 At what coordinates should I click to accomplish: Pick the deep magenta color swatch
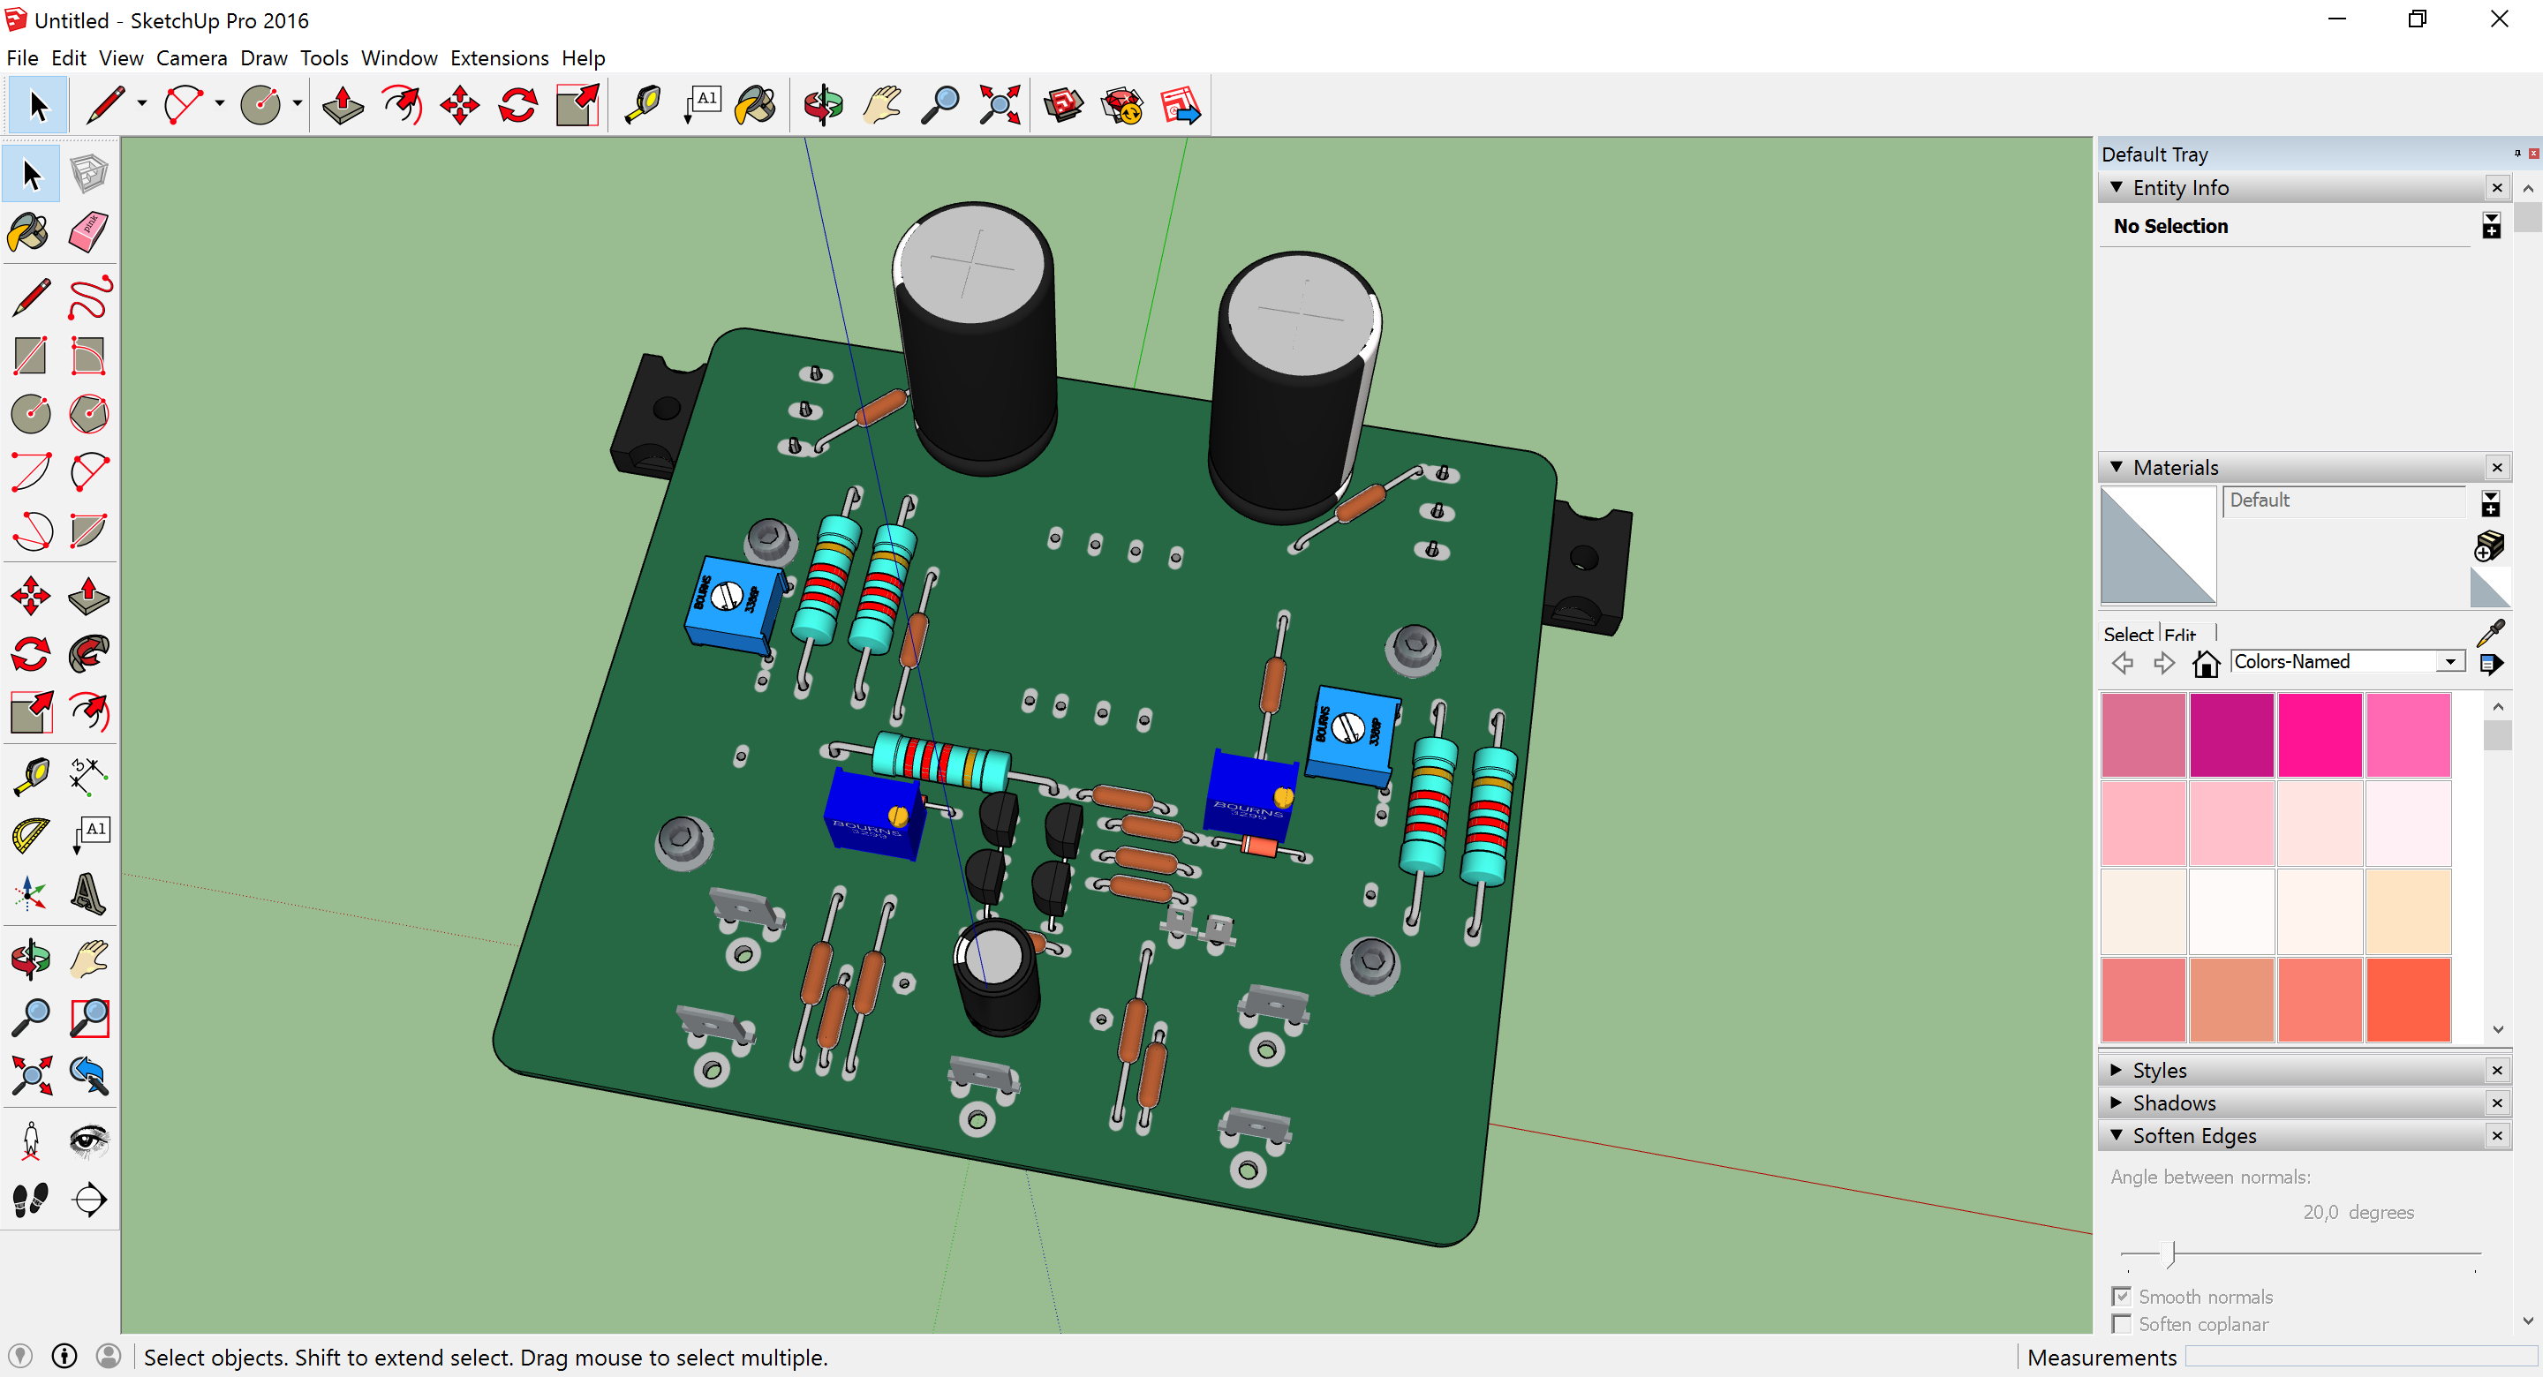coord(2231,734)
